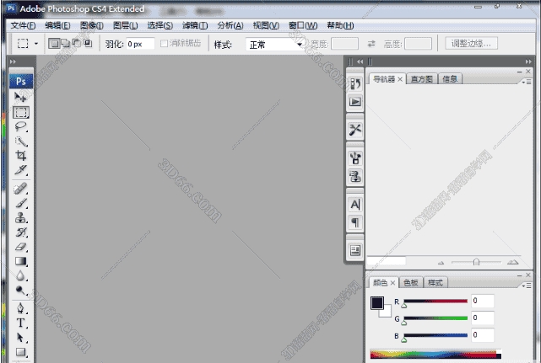Screen dimensions: 541x363
Task: Select the Eraser tool
Action: 21,247
